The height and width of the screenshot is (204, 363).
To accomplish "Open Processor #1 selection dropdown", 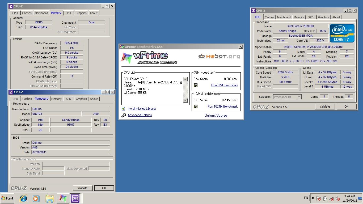I will coord(287,97).
